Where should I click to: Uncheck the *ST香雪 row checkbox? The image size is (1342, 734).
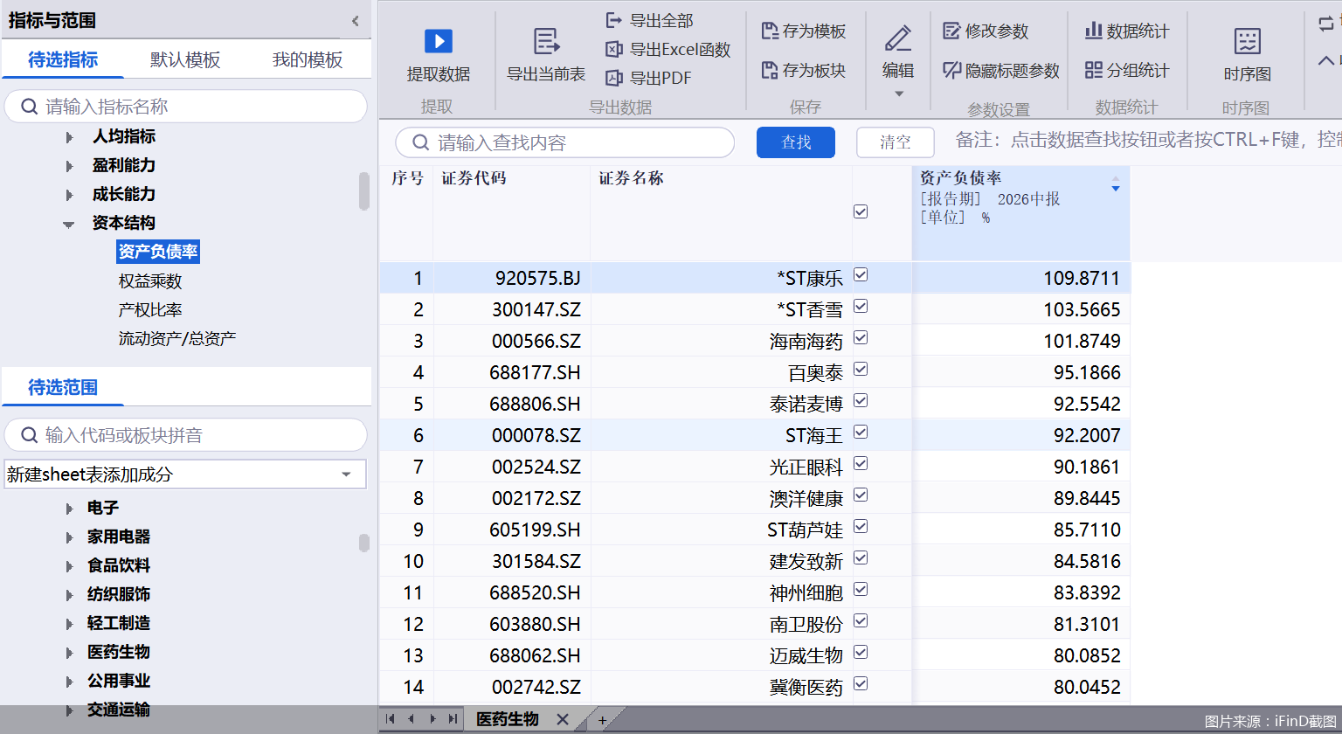point(861,306)
